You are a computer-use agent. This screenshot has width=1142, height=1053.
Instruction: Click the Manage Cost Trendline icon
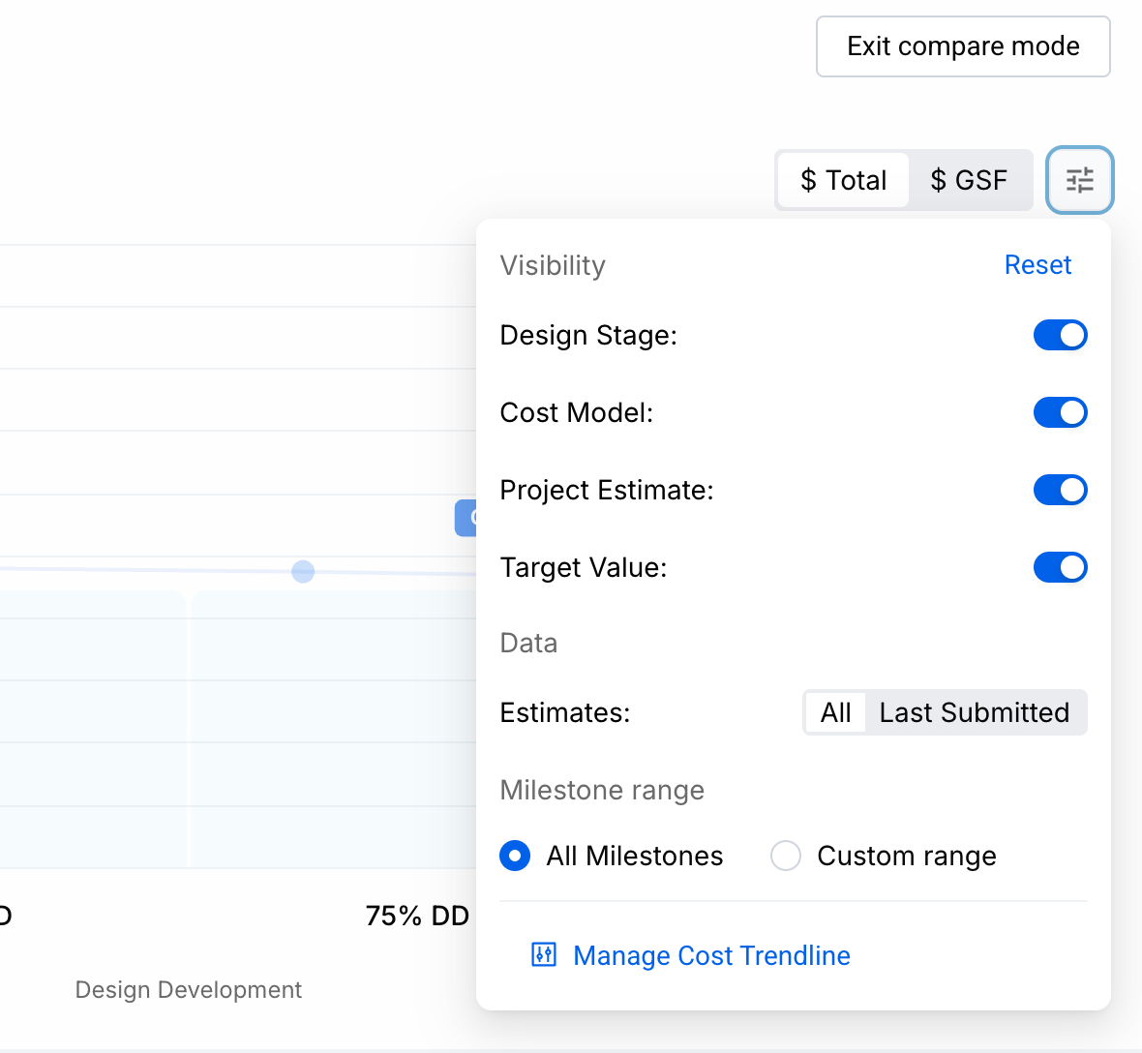[544, 954]
